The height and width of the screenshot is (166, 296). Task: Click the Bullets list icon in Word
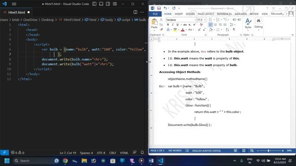[210, 20]
